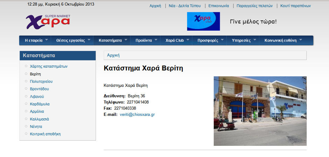Select the Βροντάδου store in sidebar
Viewport: 329px width, 157px height.
39,89
